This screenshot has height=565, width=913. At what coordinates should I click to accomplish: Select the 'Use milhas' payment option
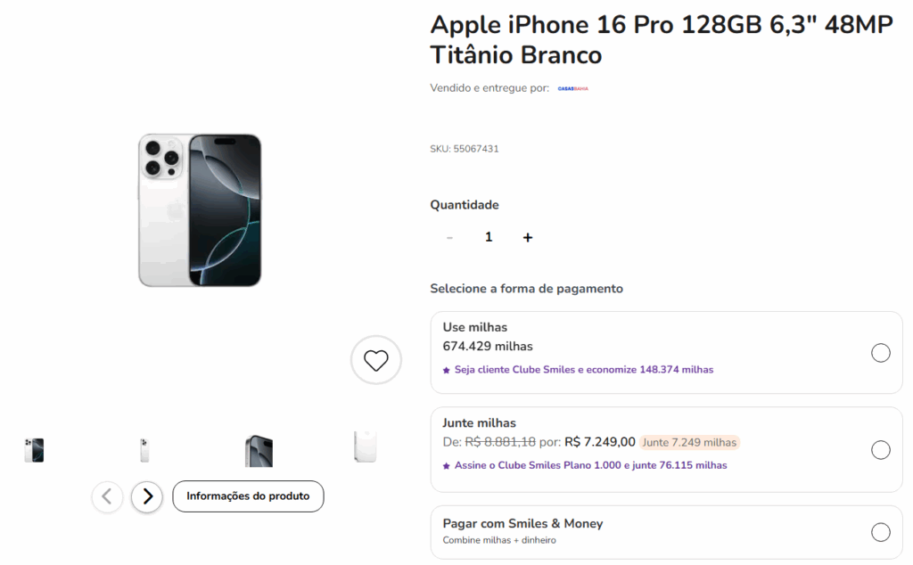coord(880,353)
